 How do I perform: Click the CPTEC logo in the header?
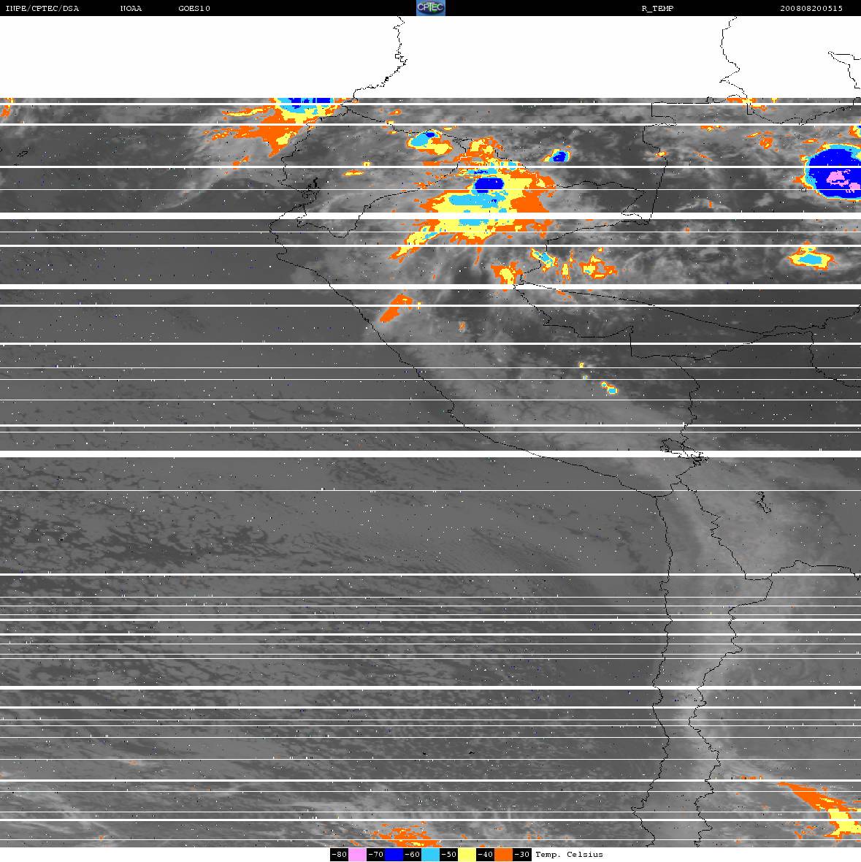coord(431,8)
